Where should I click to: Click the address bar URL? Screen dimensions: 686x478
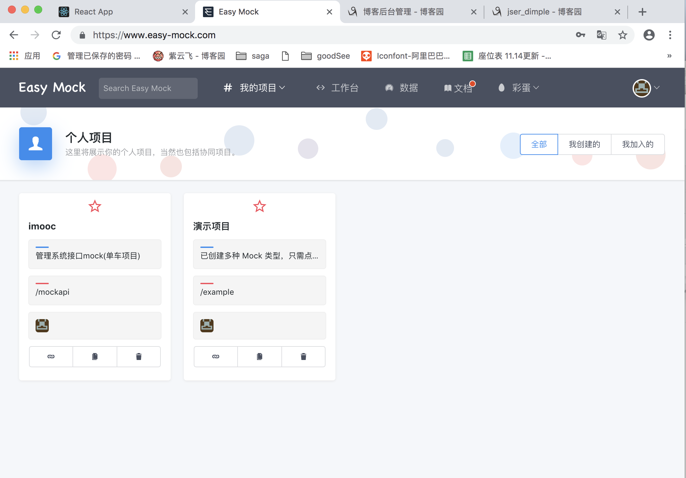(154, 35)
